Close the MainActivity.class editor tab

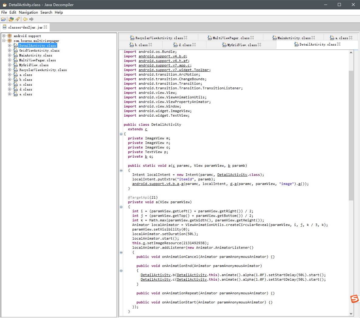313,38
